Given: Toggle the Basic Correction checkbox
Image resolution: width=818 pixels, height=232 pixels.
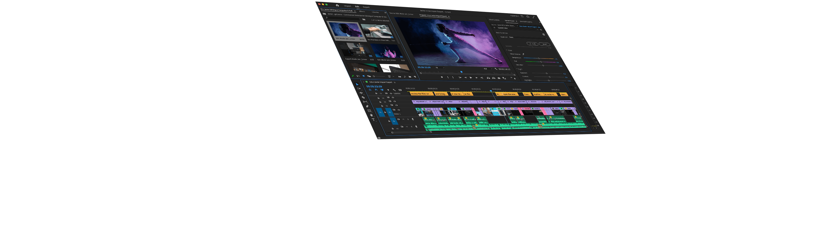Looking at the screenshot, I should (x=544, y=34).
